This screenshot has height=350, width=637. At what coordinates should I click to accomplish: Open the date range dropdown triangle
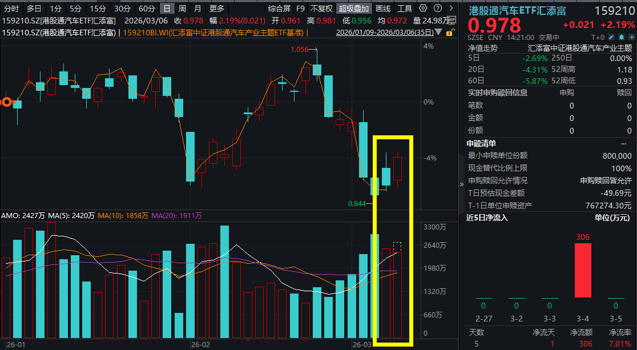[x=438, y=32]
